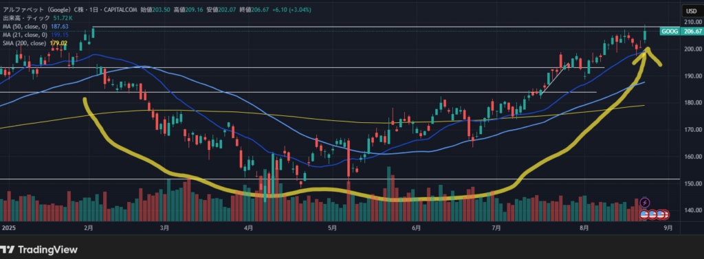The width and height of the screenshot is (704, 259).
Task: Click the 6月 label on time axis
Action: (416, 228)
